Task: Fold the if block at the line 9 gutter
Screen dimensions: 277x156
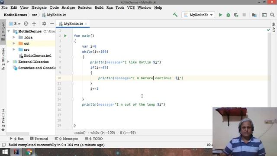Action: click(x=72, y=73)
